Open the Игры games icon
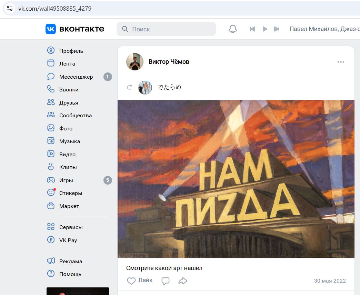 click(51, 180)
